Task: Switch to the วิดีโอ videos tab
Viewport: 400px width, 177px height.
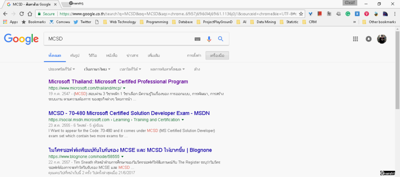Action: point(93,55)
